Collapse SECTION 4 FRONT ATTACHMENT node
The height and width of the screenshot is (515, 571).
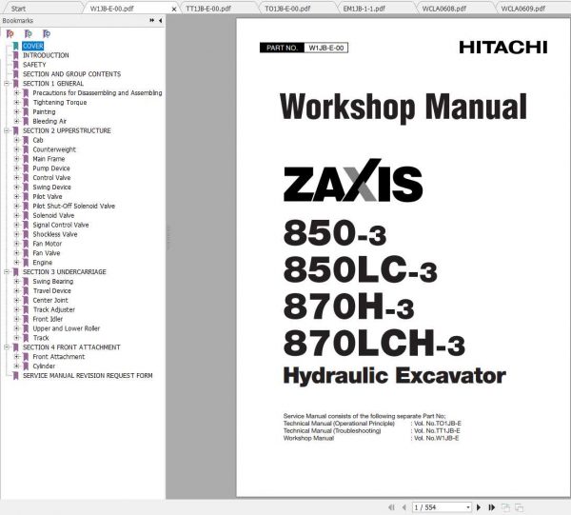(x=7, y=347)
